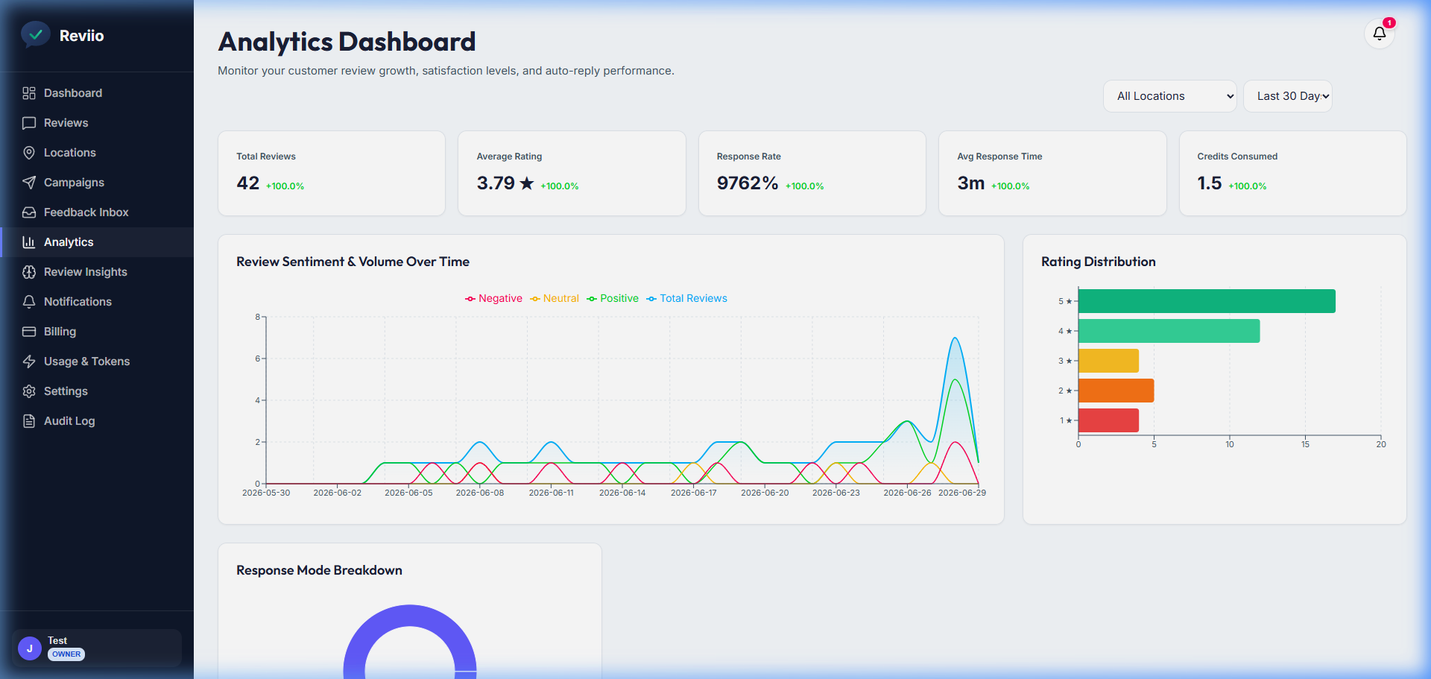Toggle Neutral series in chart legend
This screenshot has height=679, width=1431.
[555, 298]
